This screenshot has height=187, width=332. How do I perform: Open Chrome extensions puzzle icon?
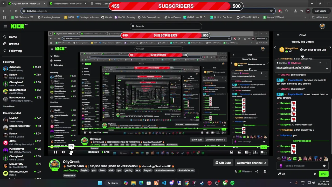coord(286,11)
